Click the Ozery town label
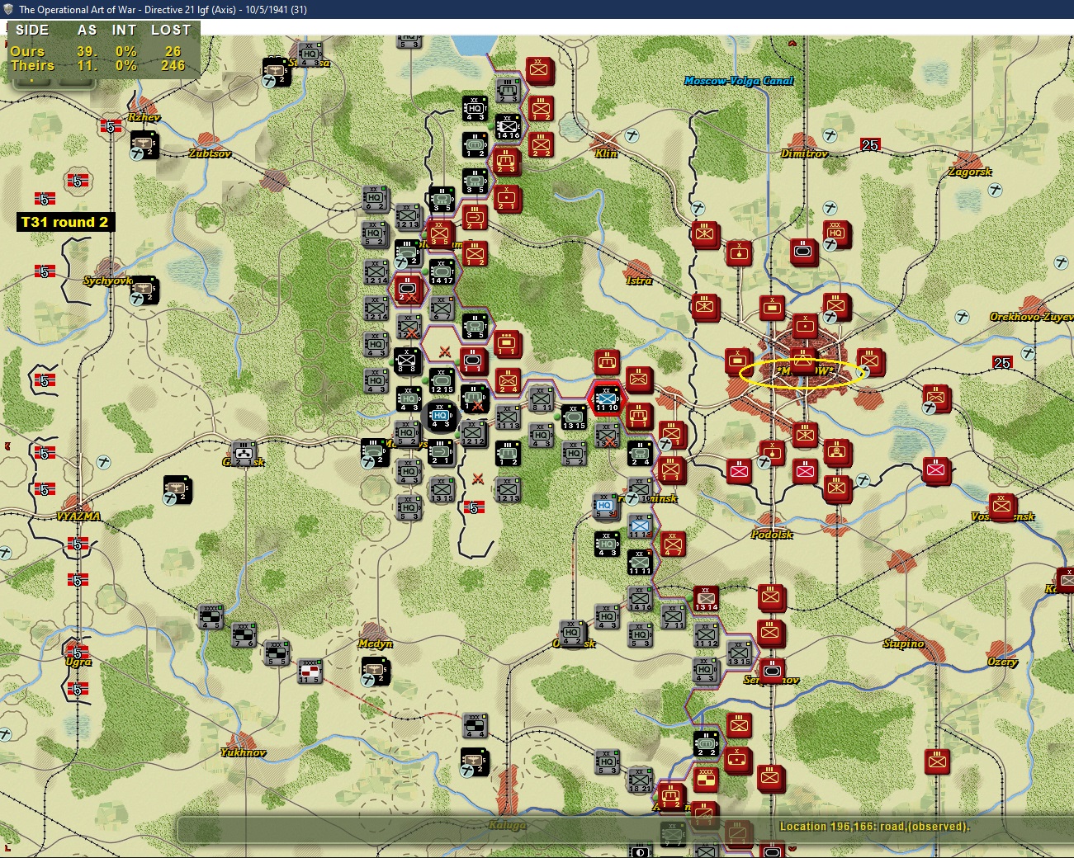 click(x=1002, y=662)
